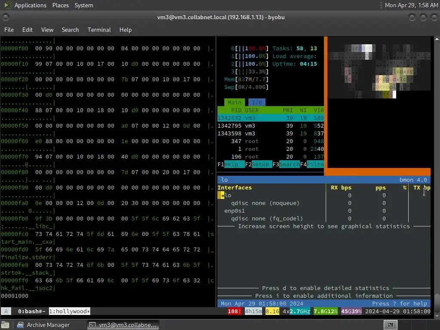Select process 347 owned by root
The image size is (440, 330).
tap(271, 141)
